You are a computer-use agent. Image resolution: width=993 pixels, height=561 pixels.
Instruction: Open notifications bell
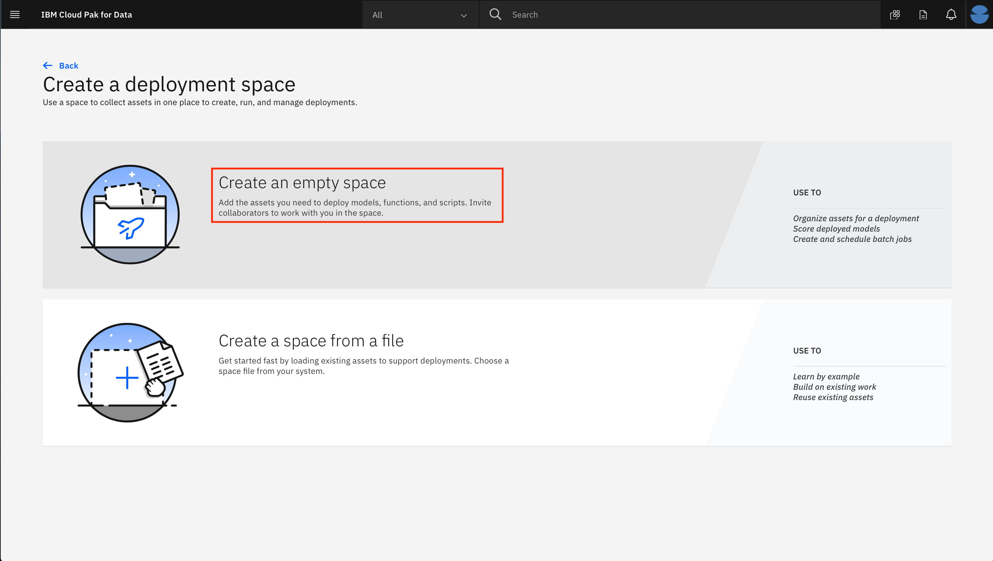point(951,14)
